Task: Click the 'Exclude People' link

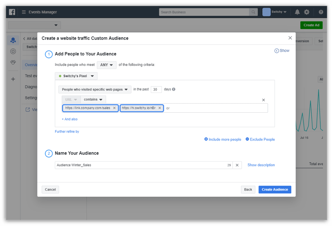Action: [260, 139]
